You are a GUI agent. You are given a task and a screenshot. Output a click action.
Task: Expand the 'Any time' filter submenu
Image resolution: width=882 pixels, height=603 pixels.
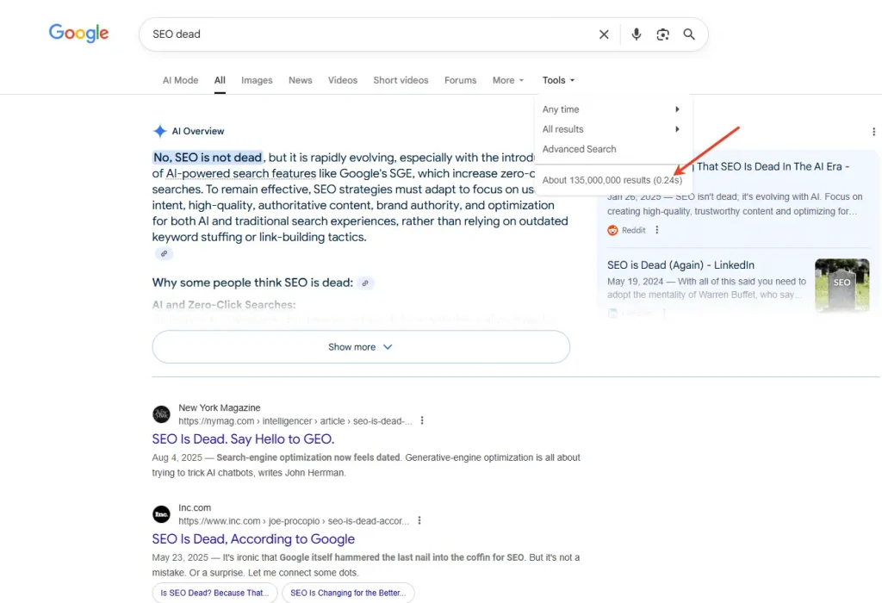coord(612,109)
